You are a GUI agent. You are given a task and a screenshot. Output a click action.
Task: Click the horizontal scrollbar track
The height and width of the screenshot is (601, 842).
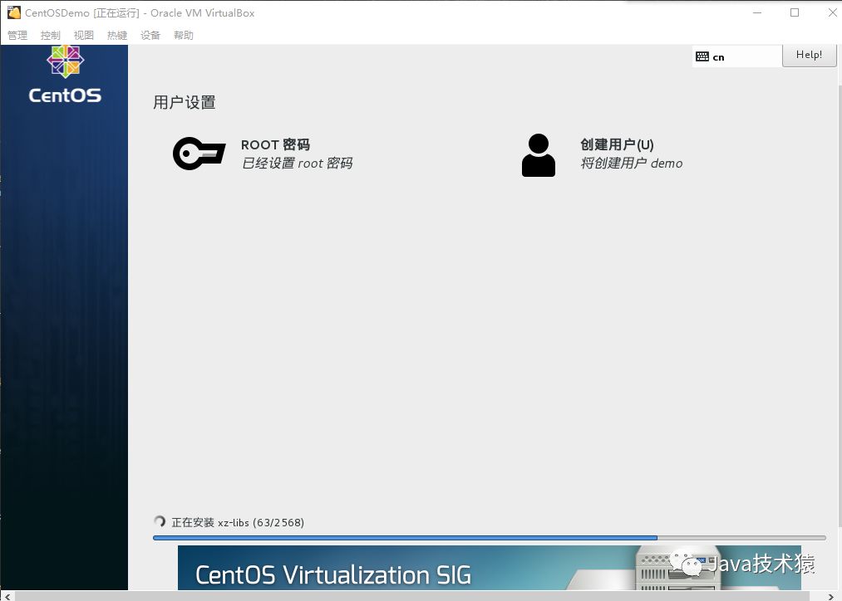point(412,596)
